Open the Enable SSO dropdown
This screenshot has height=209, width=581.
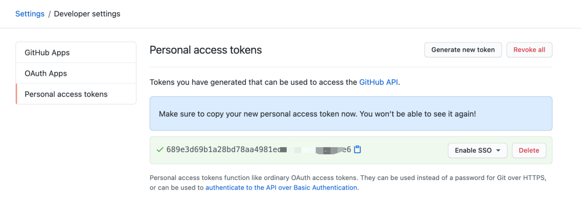pos(478,150)
